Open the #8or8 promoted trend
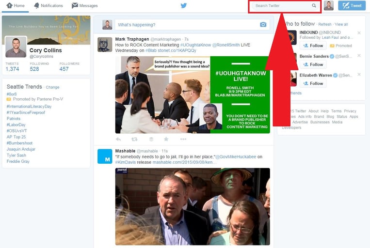The height and width of the screenshot is (248, 370). click(x=12, y=94)
